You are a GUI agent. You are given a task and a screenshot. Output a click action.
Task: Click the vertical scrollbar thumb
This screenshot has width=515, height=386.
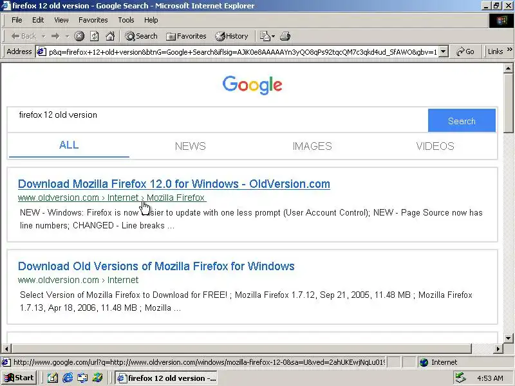tap(508, 104)
